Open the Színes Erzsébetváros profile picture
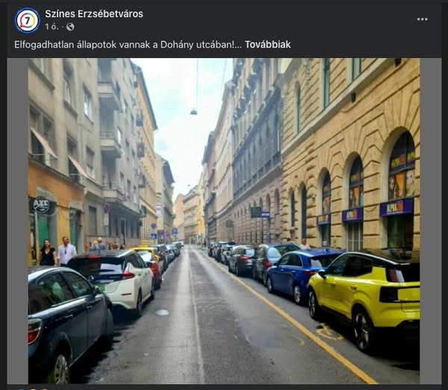This screenshot has height=390, width=448. [x=28, y=21]
